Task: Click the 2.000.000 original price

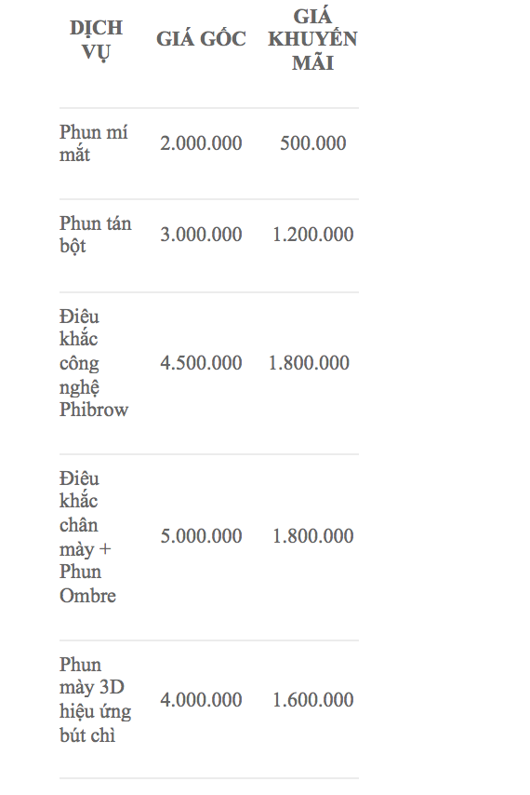Action: [x=201, y=143]
